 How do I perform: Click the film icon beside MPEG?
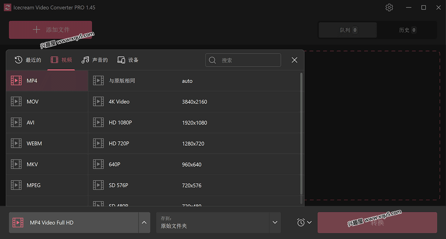coord(16,185)
